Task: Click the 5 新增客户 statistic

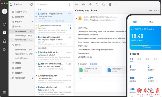Action: click(x=133, y=68)
